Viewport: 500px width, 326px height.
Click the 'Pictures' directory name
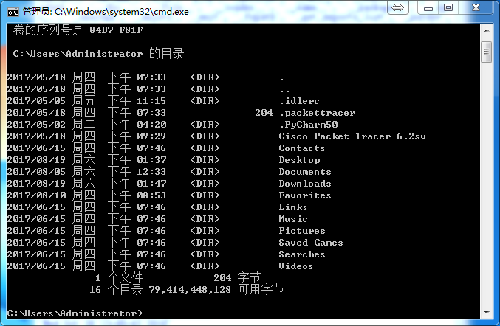(302, 231)
